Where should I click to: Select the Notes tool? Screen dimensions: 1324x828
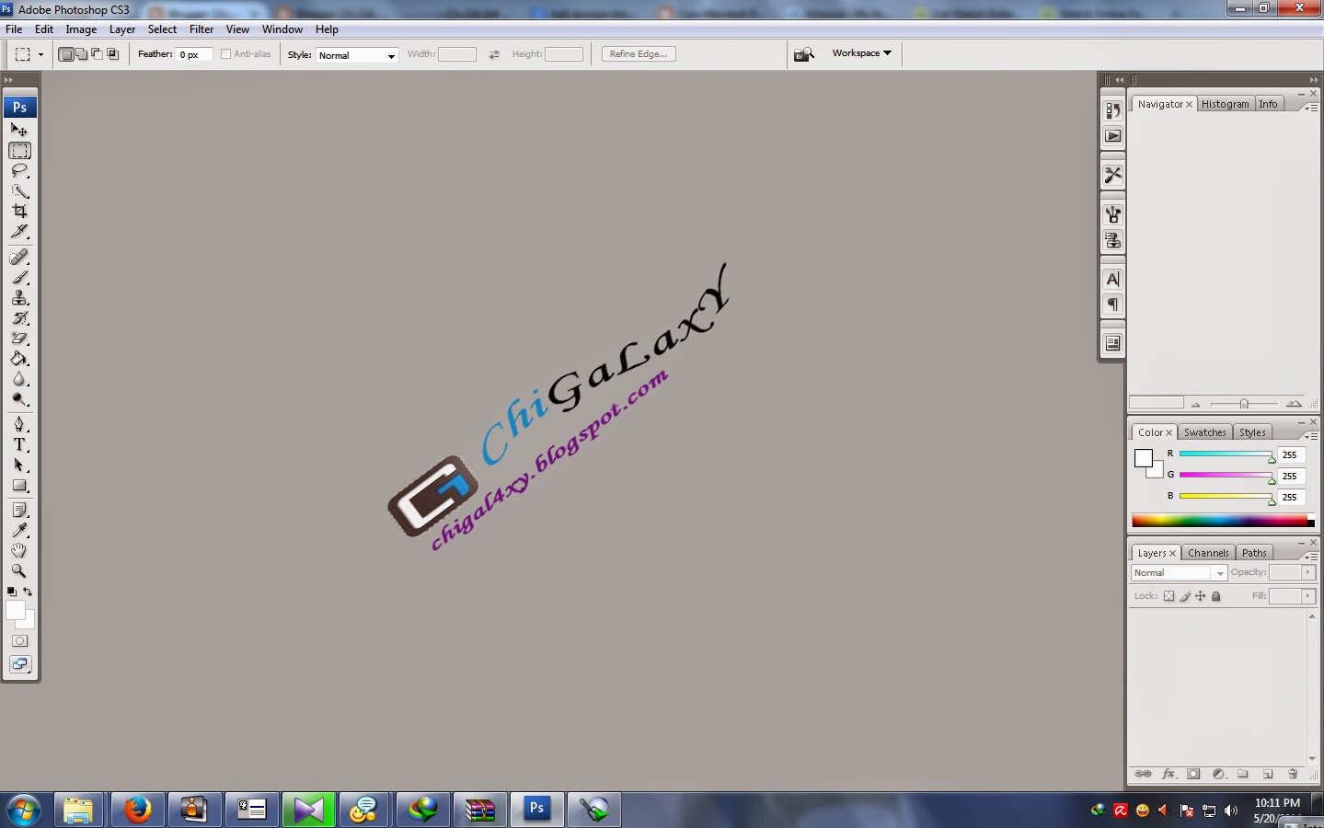(19, 510)
